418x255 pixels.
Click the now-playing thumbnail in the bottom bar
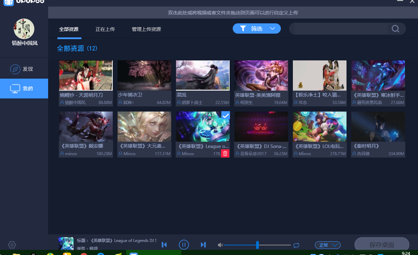coord(66,243)
